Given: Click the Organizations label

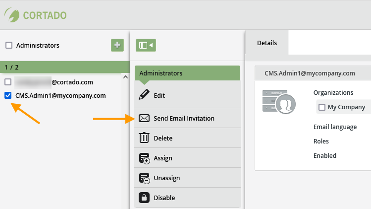Looking at the screenshot, I should pos(333,92).
